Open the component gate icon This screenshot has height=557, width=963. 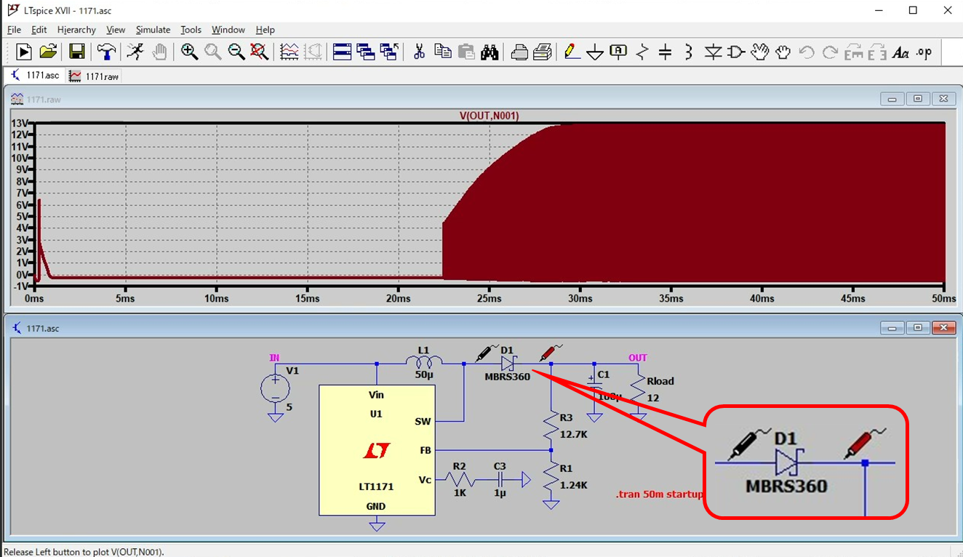click(736, 52)
